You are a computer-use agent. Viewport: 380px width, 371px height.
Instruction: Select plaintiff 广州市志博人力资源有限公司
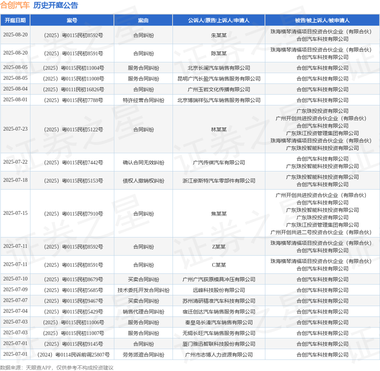pyautogui.click(x=219, y=355)
